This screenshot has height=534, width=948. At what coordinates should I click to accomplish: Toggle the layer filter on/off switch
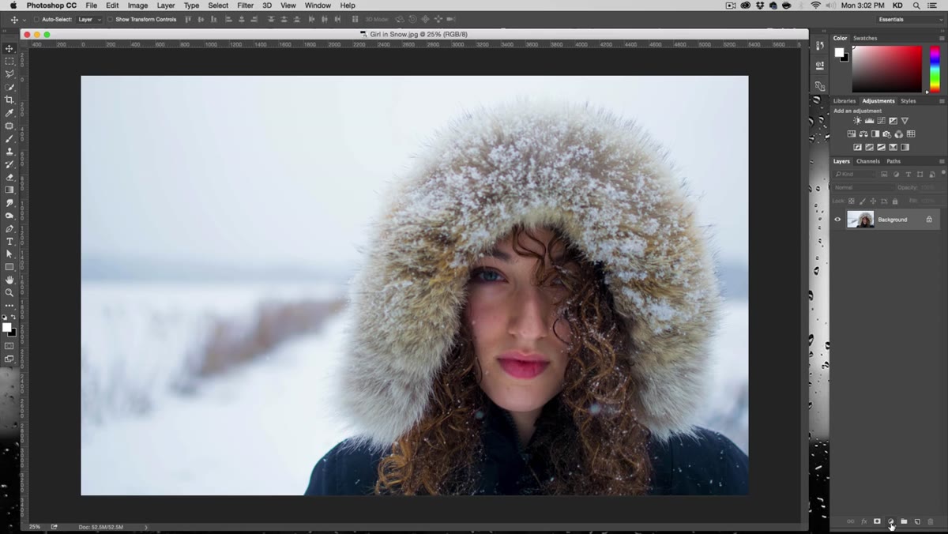(943, 172)
